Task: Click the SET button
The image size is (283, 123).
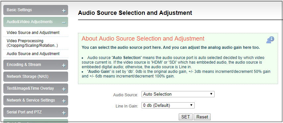Action: [186, 117]
